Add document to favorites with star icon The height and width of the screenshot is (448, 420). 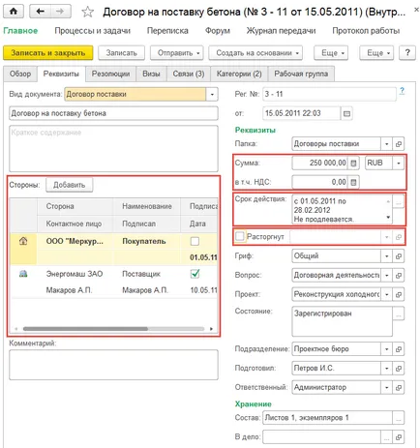coord(87,12)
